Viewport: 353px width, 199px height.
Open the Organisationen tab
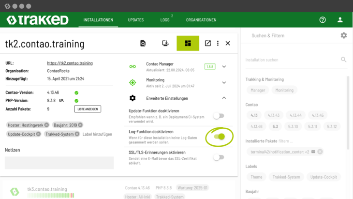[201, 20]
